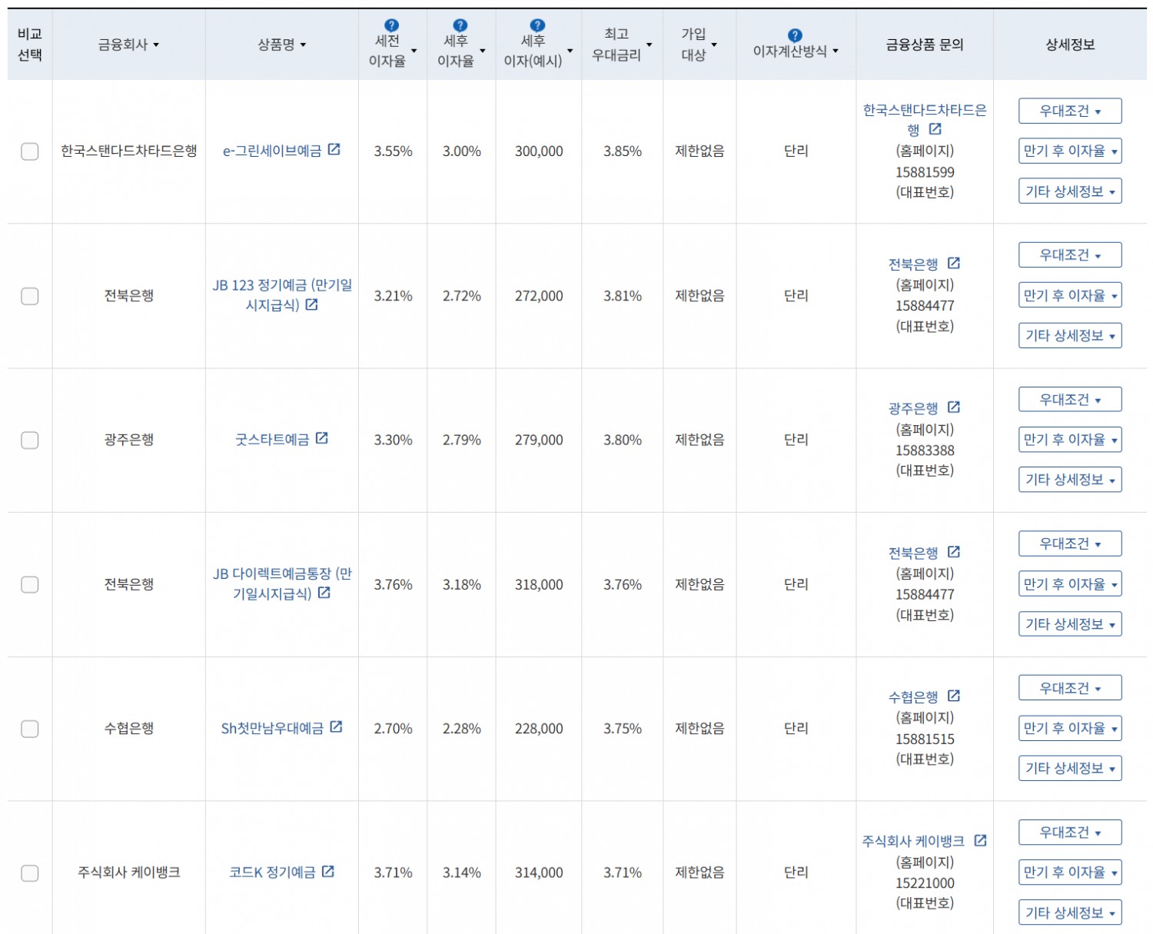Image resolution: width=1153 pixels, height=934 pixels.
Task: Tick compare checkbox for JB 다이렉트예금통장 row
Action: click(30, 584)
